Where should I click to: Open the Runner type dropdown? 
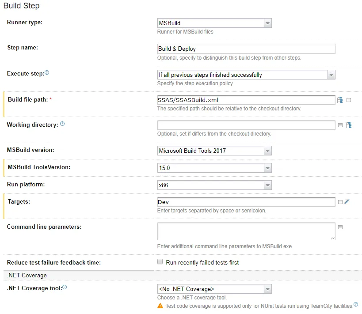[x=214, y=23]
